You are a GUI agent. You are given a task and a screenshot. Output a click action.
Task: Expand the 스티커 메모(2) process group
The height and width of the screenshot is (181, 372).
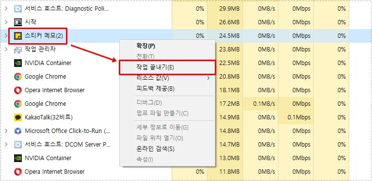pyautogui.click(x=6, y=36)
